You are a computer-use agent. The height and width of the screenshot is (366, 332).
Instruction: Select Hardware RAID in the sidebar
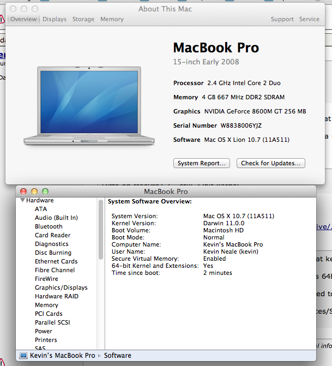point(57,296)
